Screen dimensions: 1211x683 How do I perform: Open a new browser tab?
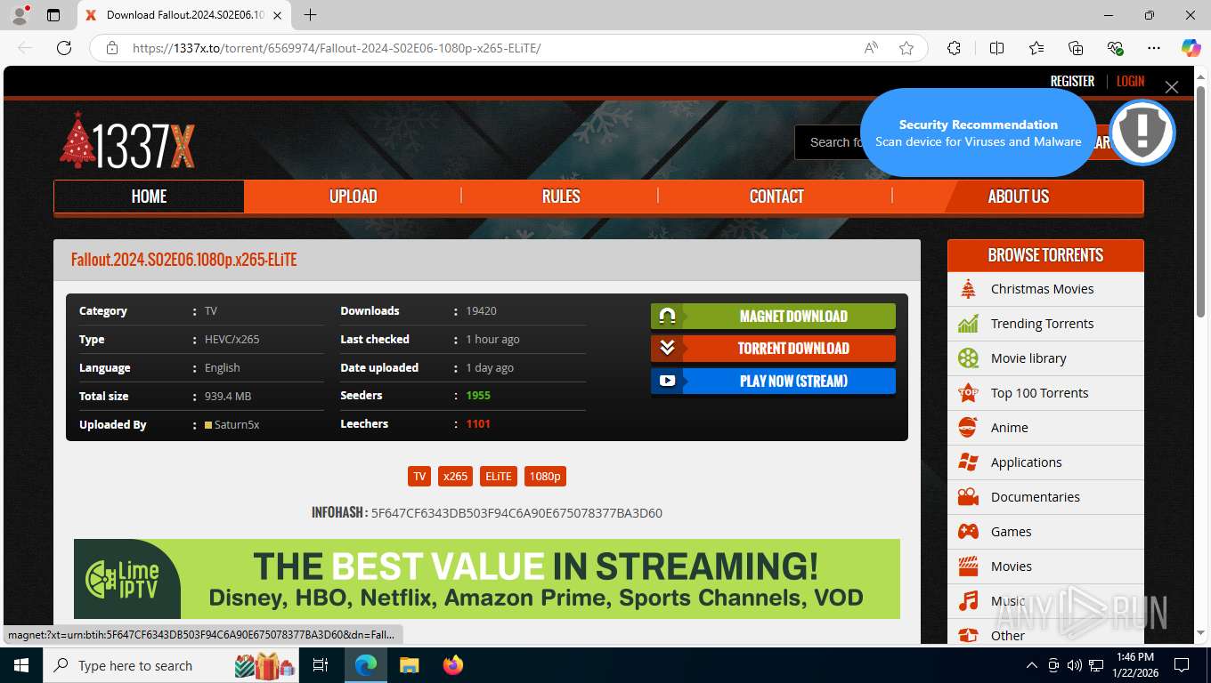(x=310, y=15)
